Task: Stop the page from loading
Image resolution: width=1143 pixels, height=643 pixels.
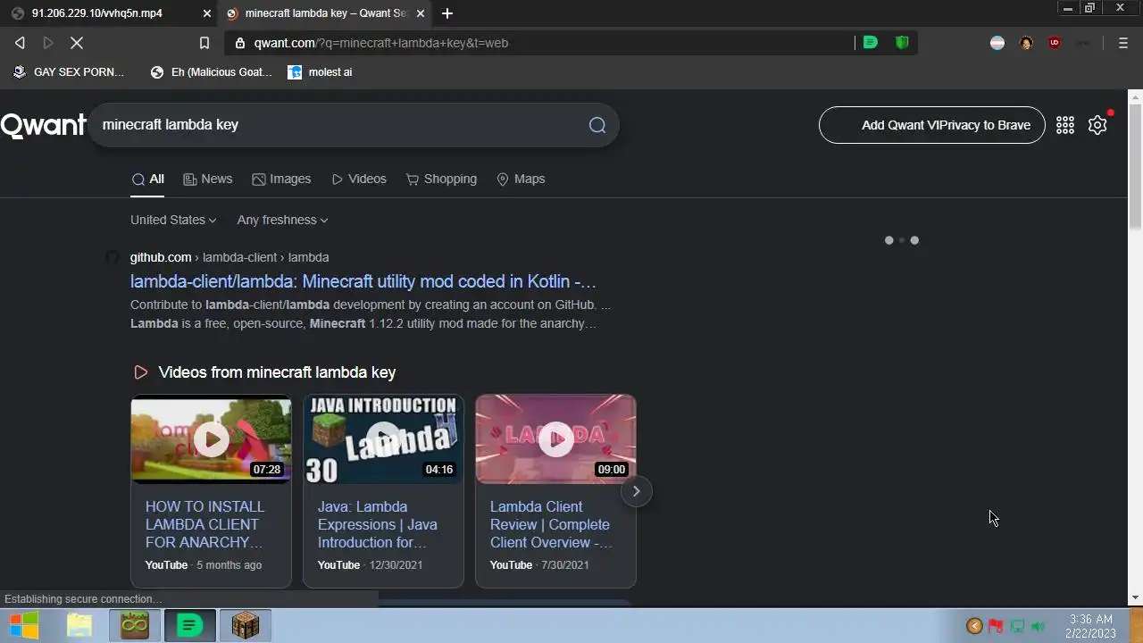Action: click(77, 43)
